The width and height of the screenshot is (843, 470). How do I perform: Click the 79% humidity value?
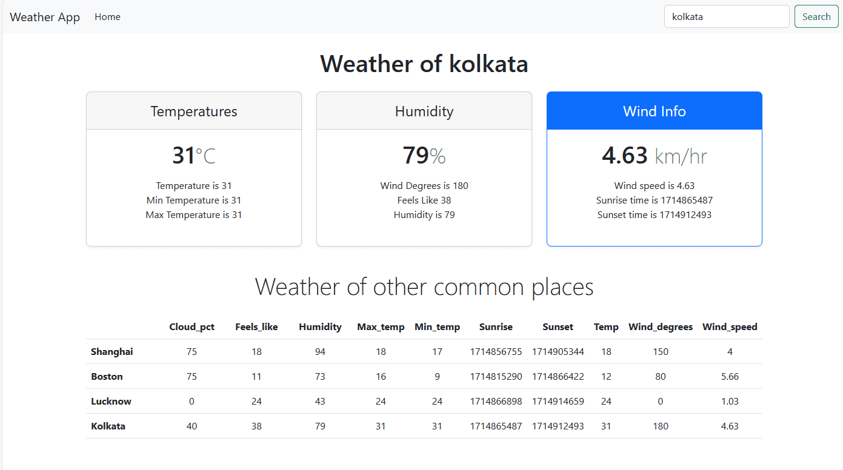coord(424,156)
